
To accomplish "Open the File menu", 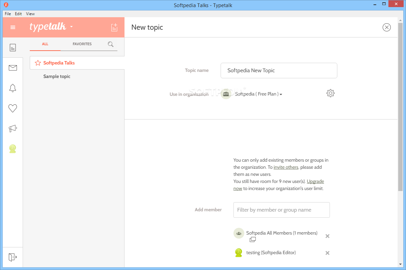I will point(8,14).
